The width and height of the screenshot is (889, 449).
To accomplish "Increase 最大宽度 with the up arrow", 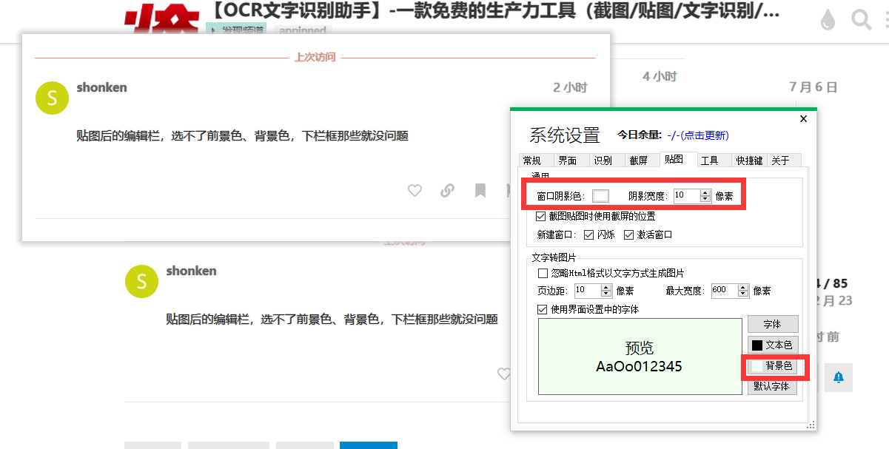I will [x=742, y=287].
